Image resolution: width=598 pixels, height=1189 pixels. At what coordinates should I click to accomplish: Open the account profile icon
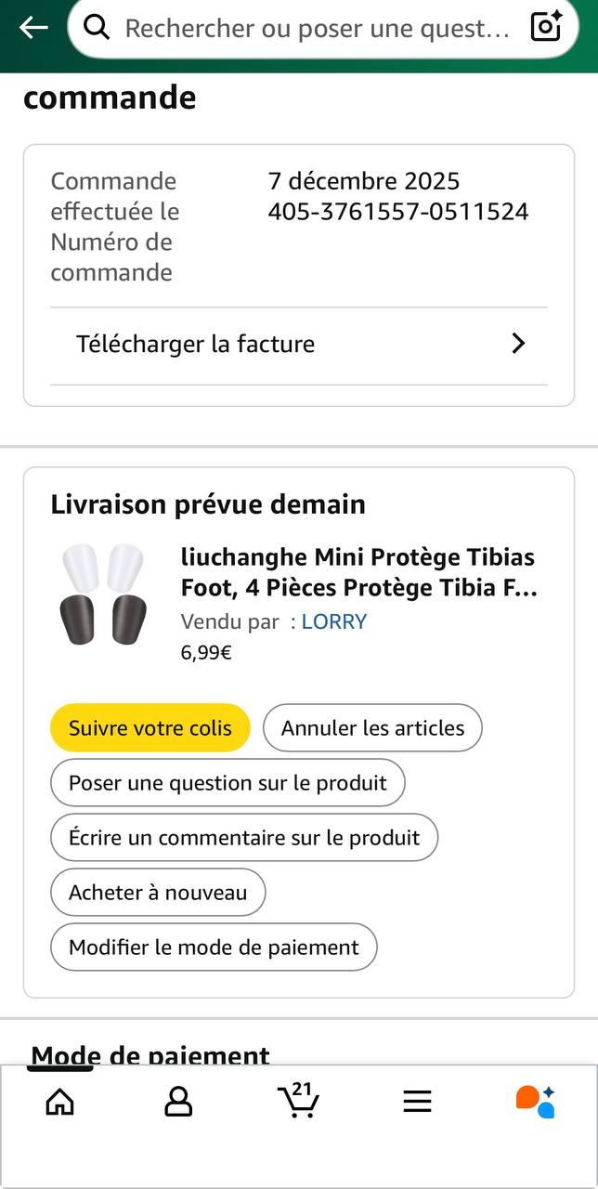pyautogui.click(x=177, y=1102)
